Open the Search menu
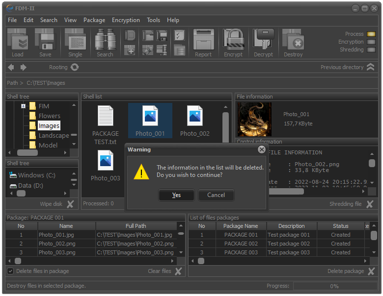 pyautogui.click(x=49, y=20)
